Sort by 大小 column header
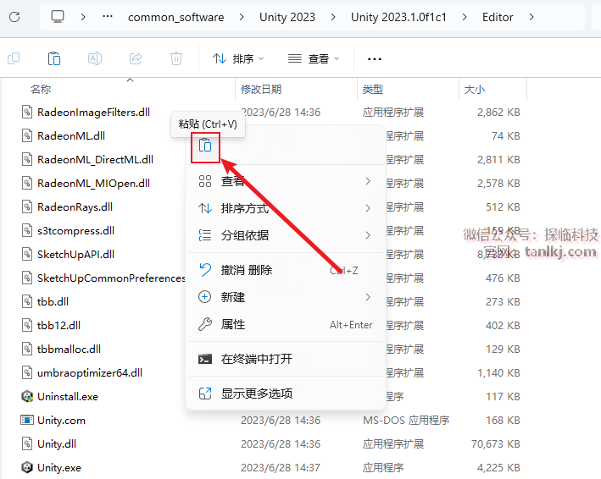601x479 pixels. point(475,90)
